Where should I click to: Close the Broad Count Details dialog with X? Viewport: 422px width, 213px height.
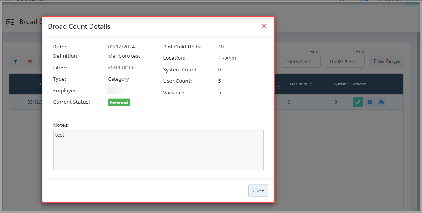tap(264, 26)
